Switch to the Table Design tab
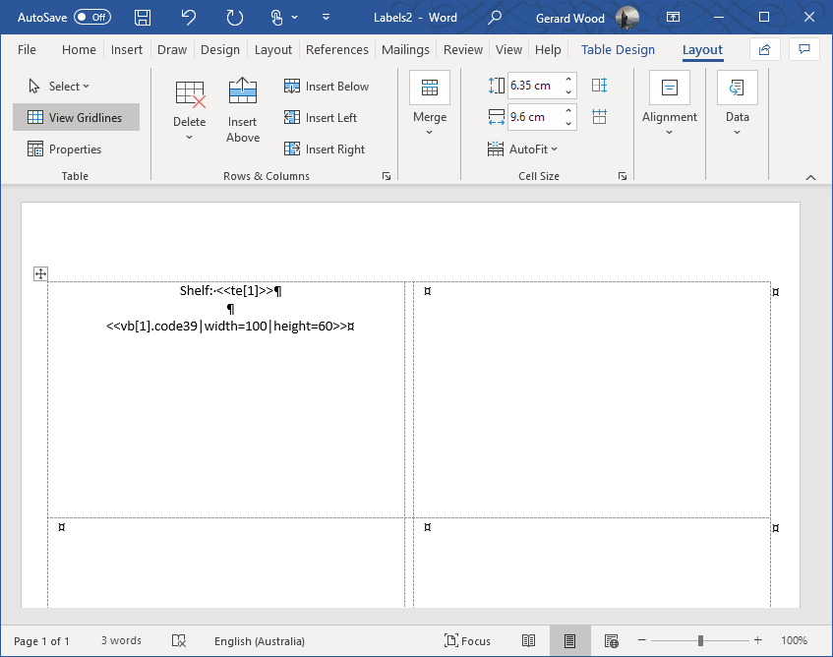This screenshot has width=833, height=657. [x=618, y=49]
